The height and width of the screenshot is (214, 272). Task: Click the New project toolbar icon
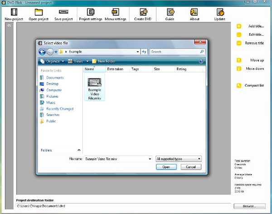[14, 12]
